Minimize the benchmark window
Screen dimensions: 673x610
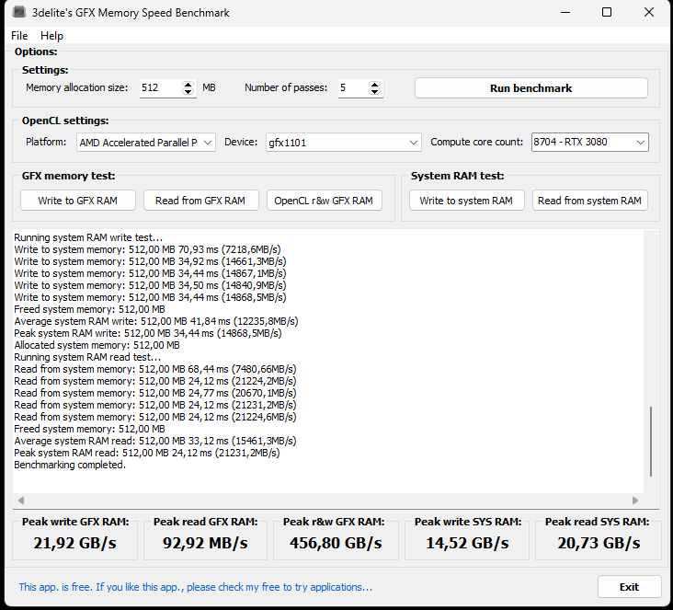(x=565, y=13)
